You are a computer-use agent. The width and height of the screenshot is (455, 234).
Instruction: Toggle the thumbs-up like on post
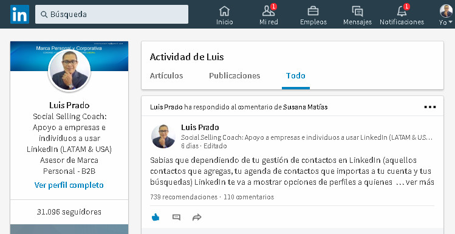(x=156, y=217)
